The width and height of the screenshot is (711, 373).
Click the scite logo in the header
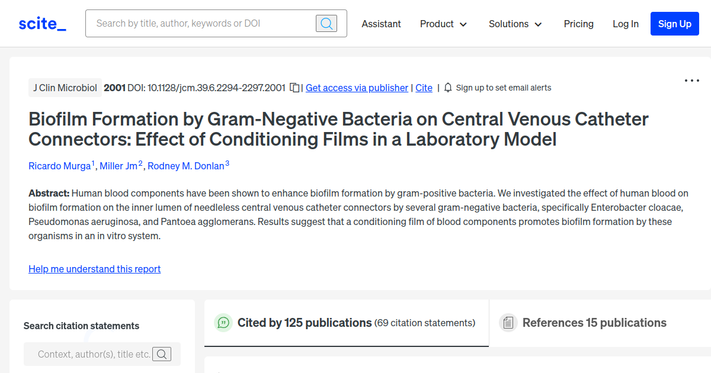point(41,23)
